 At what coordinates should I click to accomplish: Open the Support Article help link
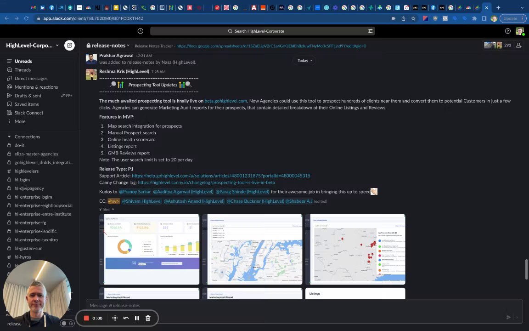221,176
